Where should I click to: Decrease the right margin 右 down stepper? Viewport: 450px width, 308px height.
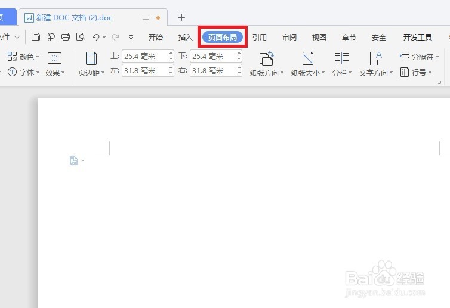239,74
